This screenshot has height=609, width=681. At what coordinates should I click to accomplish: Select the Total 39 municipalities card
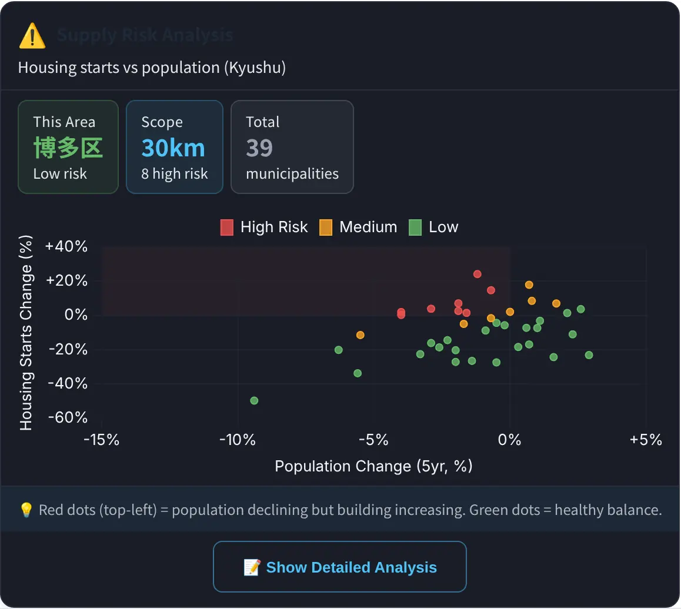point(292,147)
